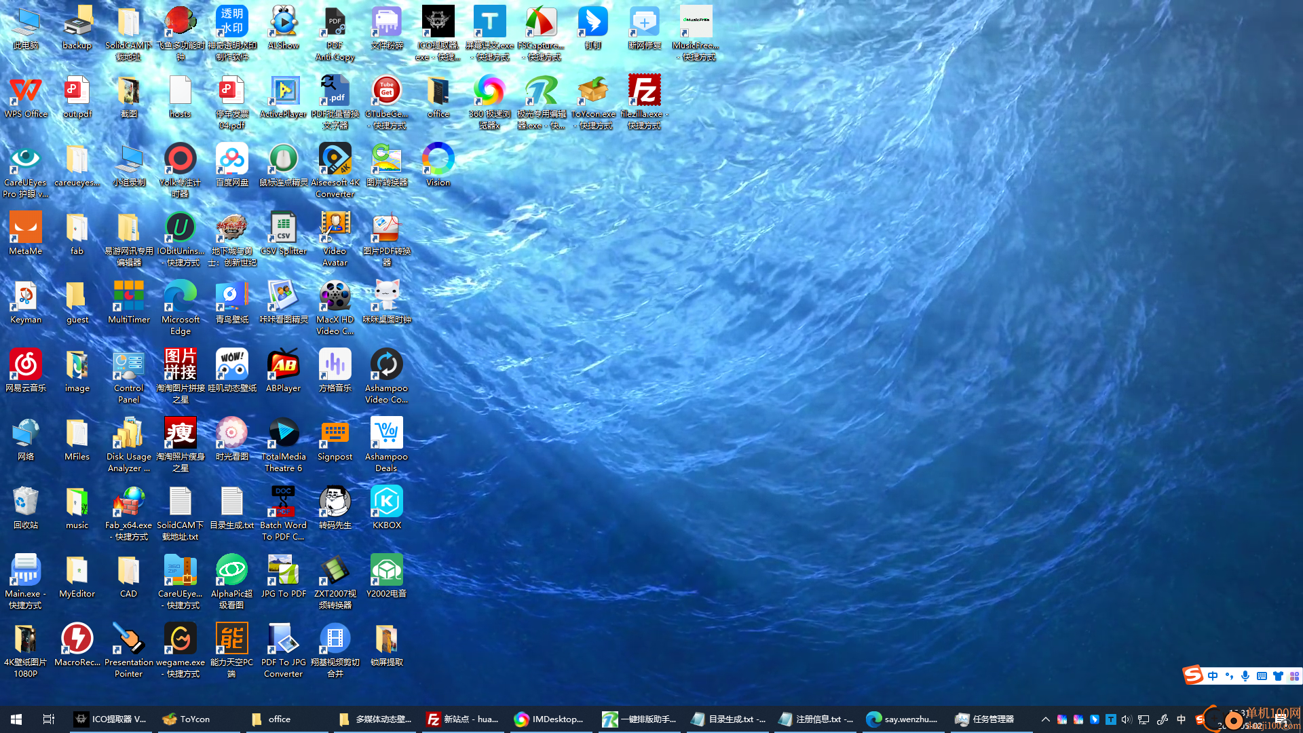Open the Disk Usage Analyzer icon
The height and width of the screenshot is (733, 1303).
click(129, 445)
